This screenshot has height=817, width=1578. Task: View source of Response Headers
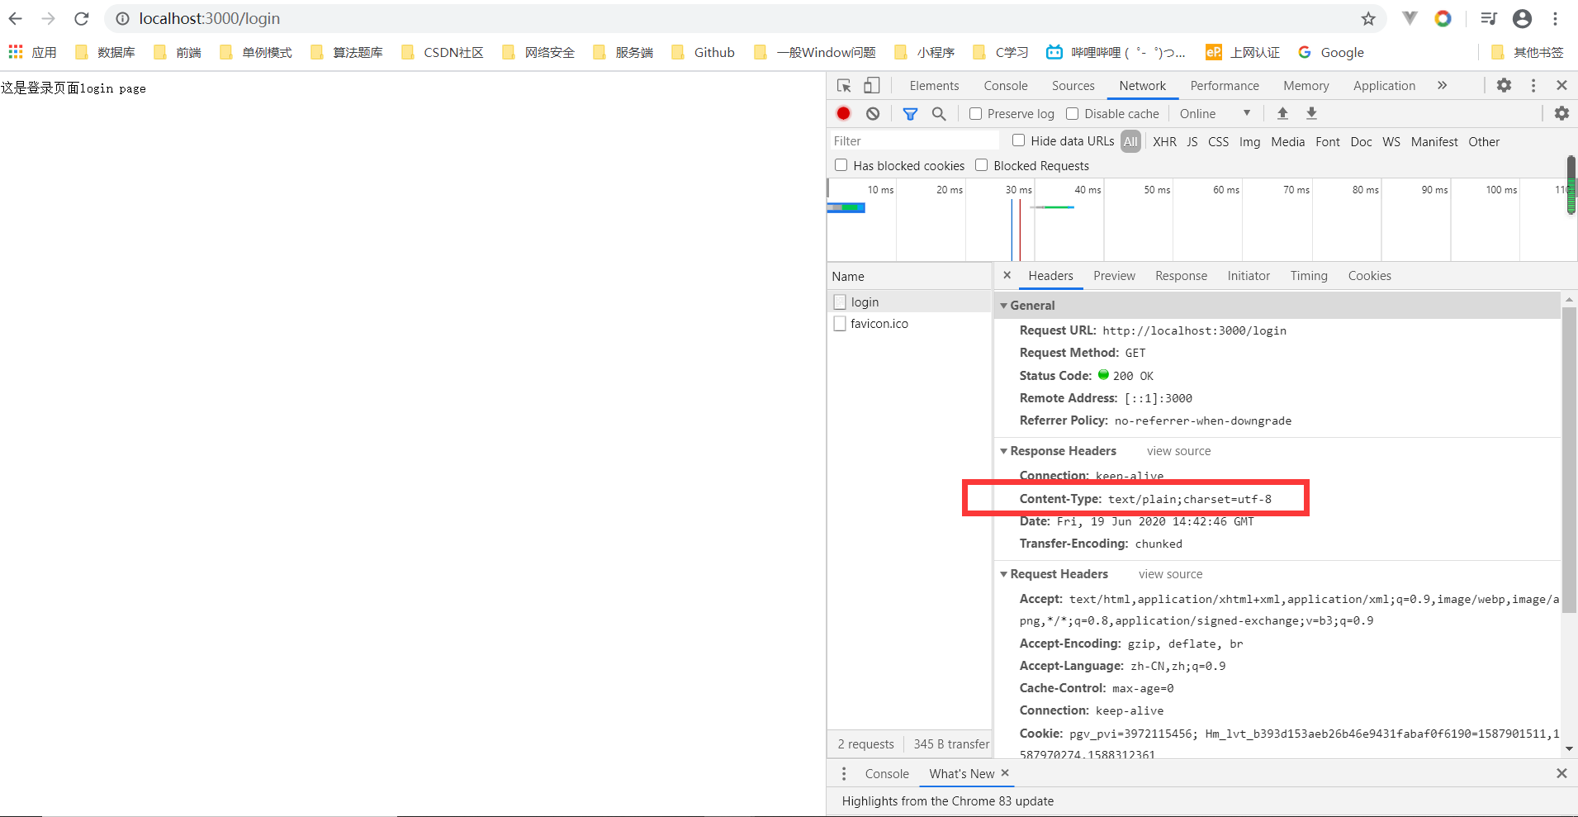[x=1178, y=451]
